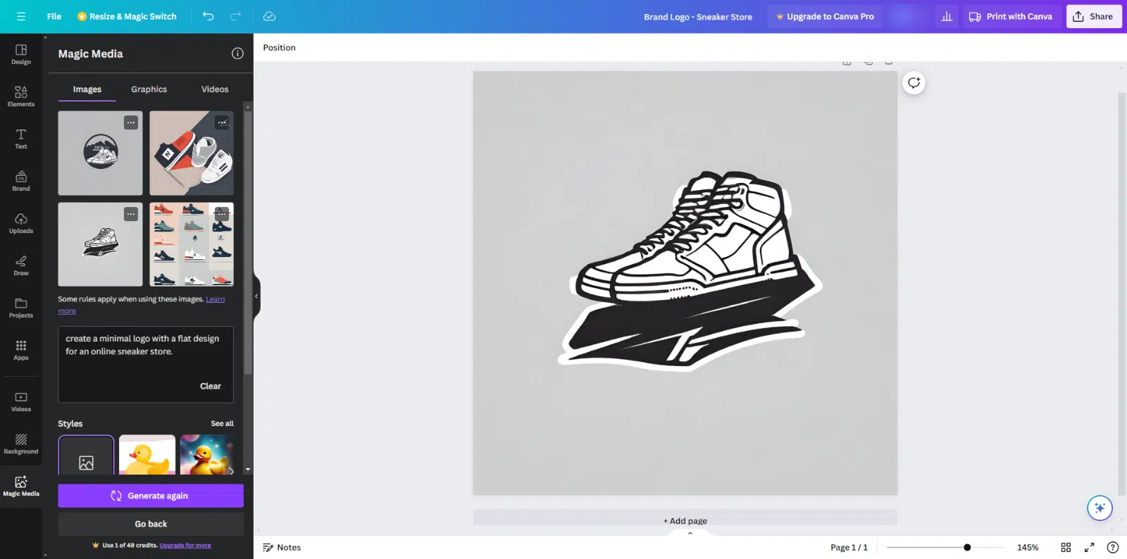Click the design title Brand Logo - Sneaker Store

point(698,17)
